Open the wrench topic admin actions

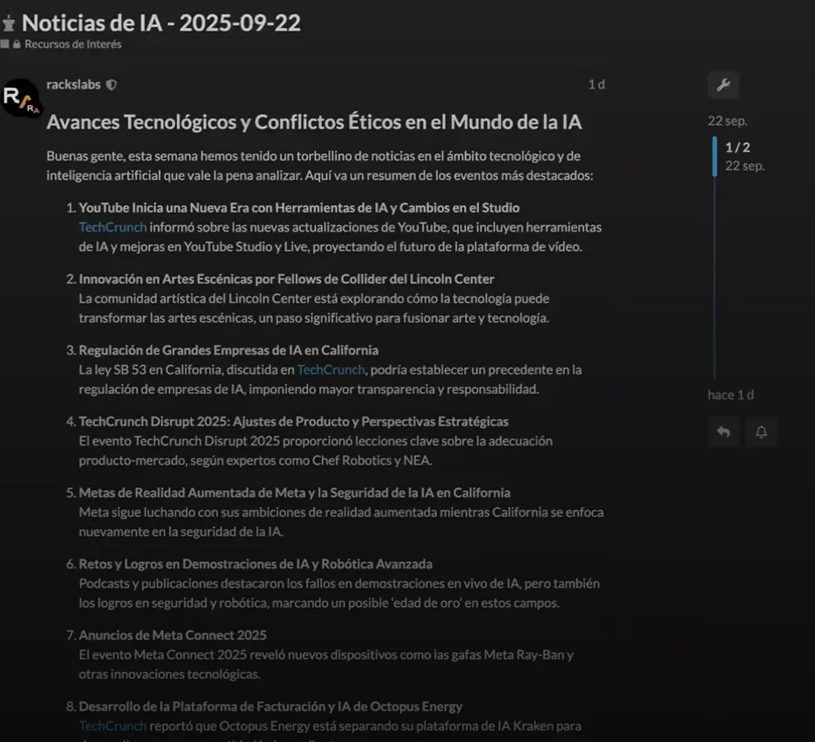723,85
